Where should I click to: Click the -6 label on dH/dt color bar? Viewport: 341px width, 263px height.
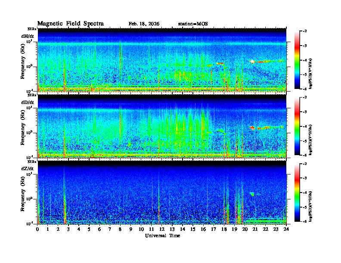pyautogui.click(x=305, y=89)
